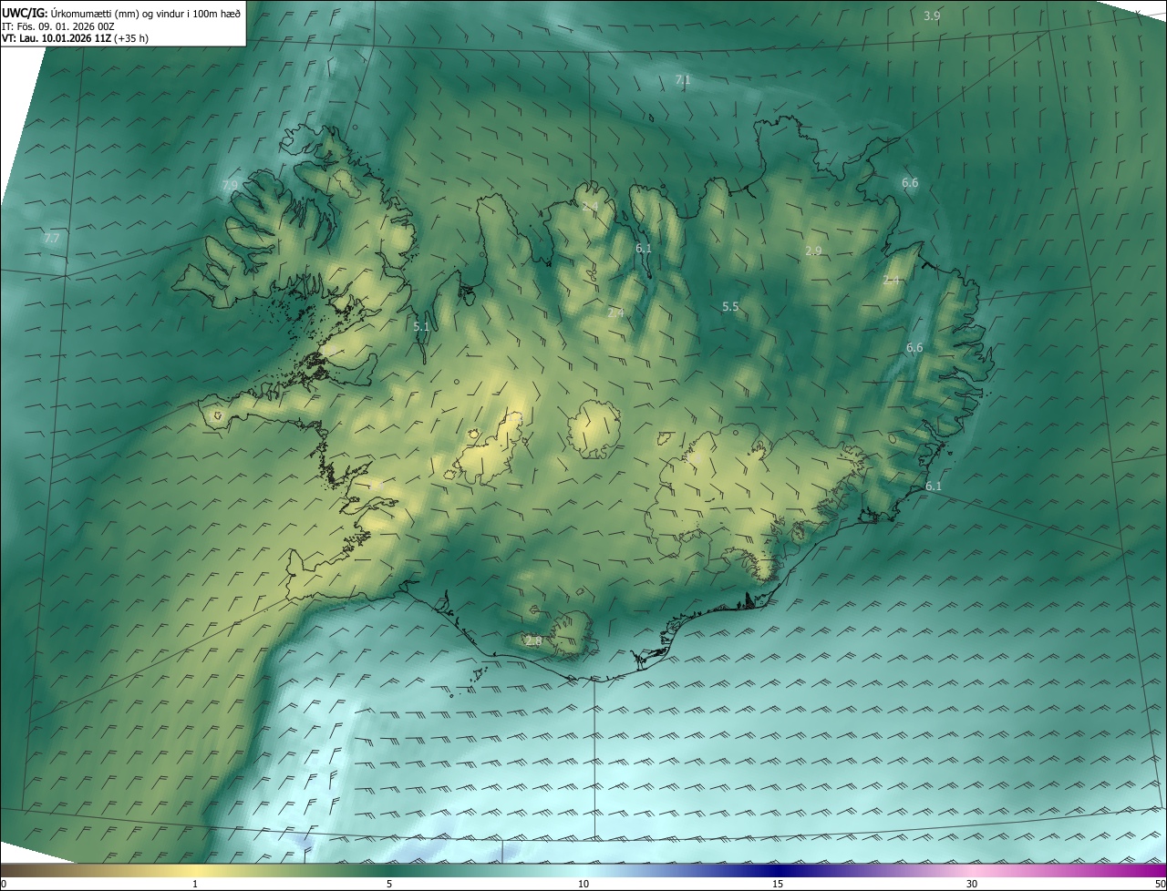Click the colorbar tick label 30
The width and height of the screenshot is (1167, 891).
pos(972,884)
